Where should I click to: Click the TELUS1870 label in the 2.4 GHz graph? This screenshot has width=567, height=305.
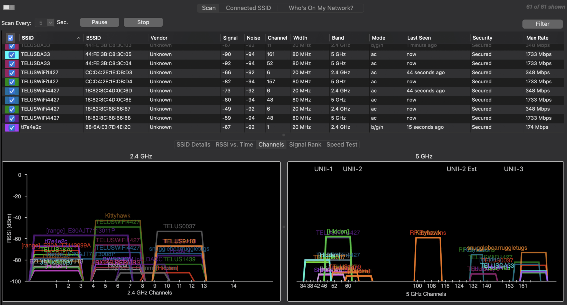[x=56, y=250]
